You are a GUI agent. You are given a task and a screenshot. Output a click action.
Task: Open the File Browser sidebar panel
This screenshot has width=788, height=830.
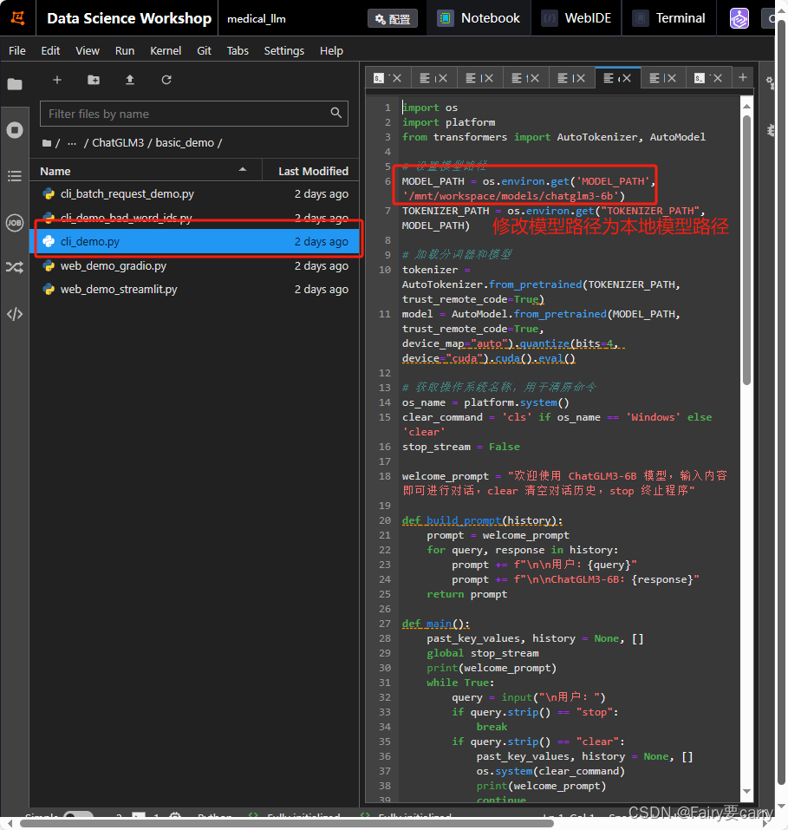[x=15, y=84]
